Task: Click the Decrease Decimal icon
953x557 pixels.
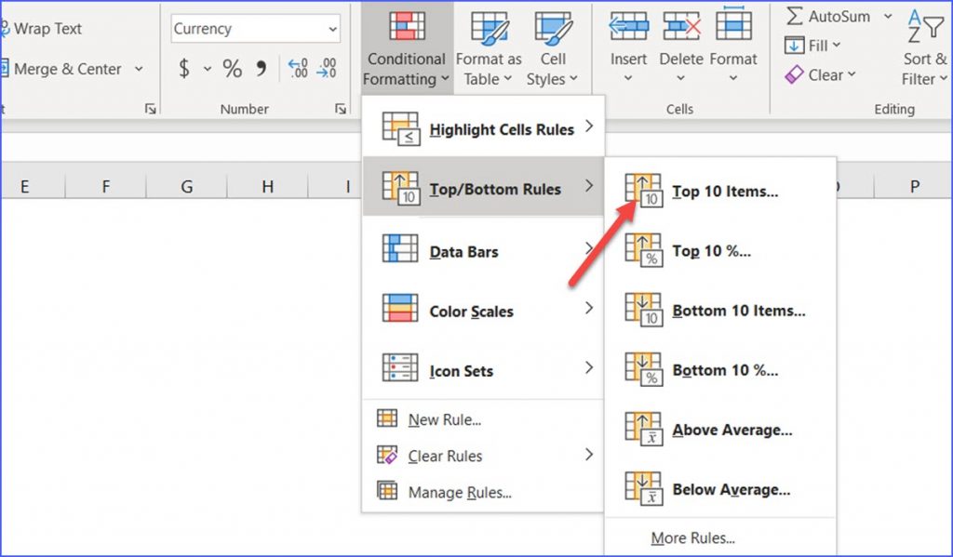Action: tap(328, 68)
